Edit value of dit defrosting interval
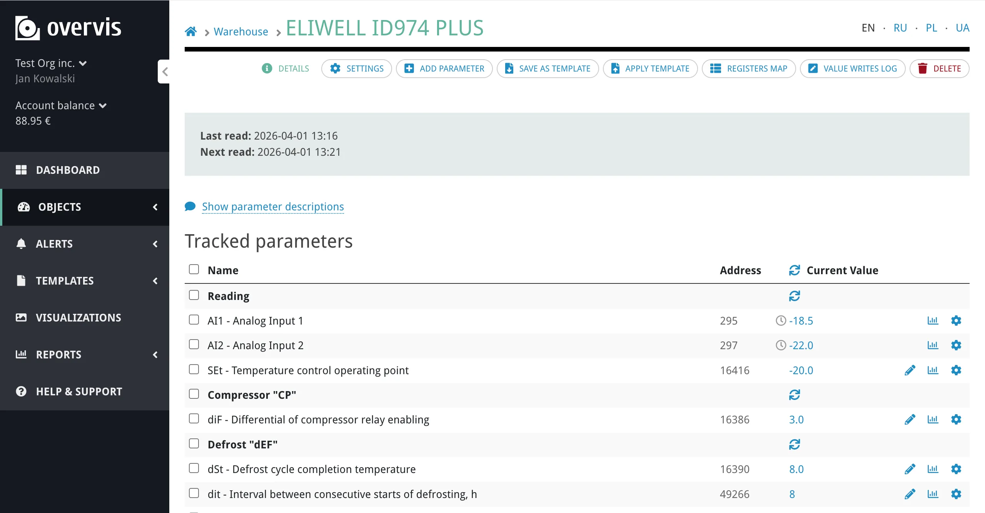This screenshot has height=513, width=985. point(910,494)
